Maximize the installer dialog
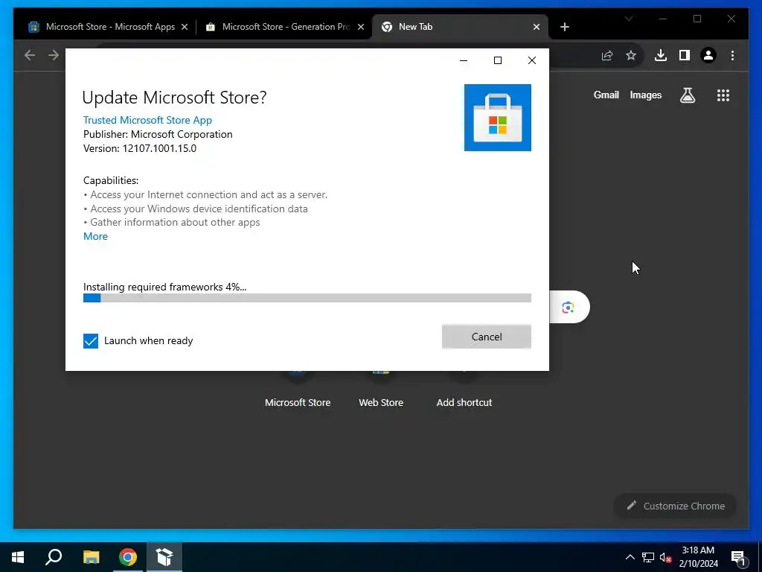Image resolution: width=762 pixels, height=572 pixels. coord(498,60)
